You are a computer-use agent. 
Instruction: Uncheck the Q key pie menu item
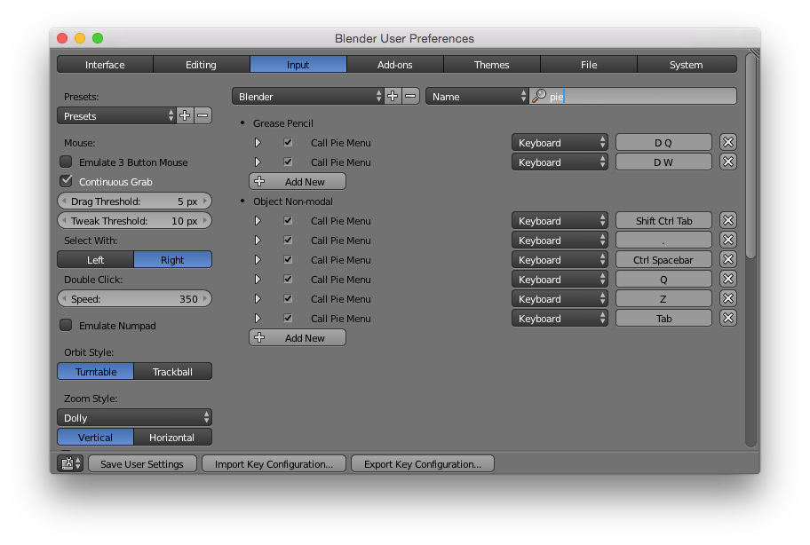point(288,280)
